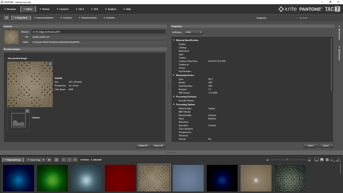Click the Import button
Viewport: 343px width, 193px height.
pos(310,145)
